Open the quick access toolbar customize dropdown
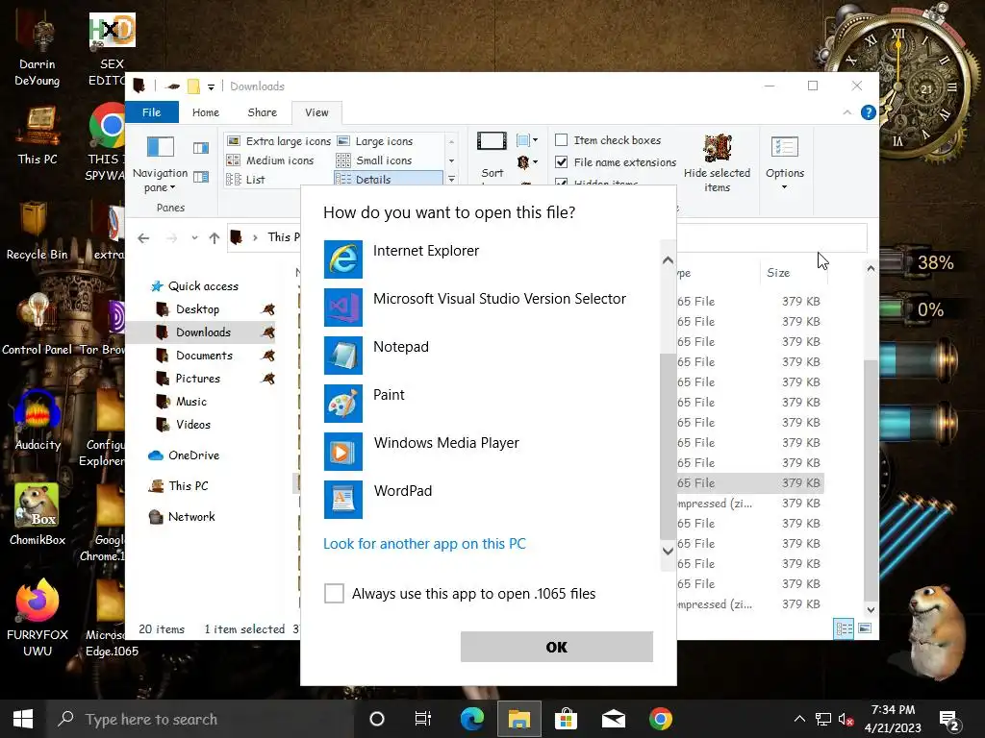985x738 pixels. pos(211,86)
